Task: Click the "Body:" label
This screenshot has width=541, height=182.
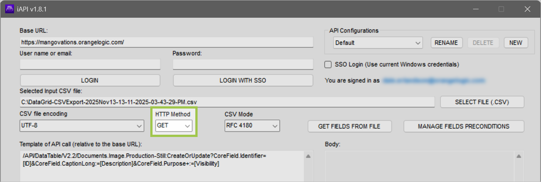Action: click(x=332, y=144)
